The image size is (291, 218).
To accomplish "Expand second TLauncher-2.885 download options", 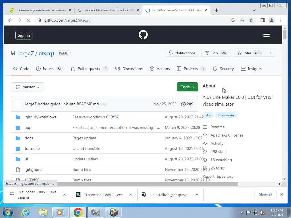I will click(x=131, y=195).
